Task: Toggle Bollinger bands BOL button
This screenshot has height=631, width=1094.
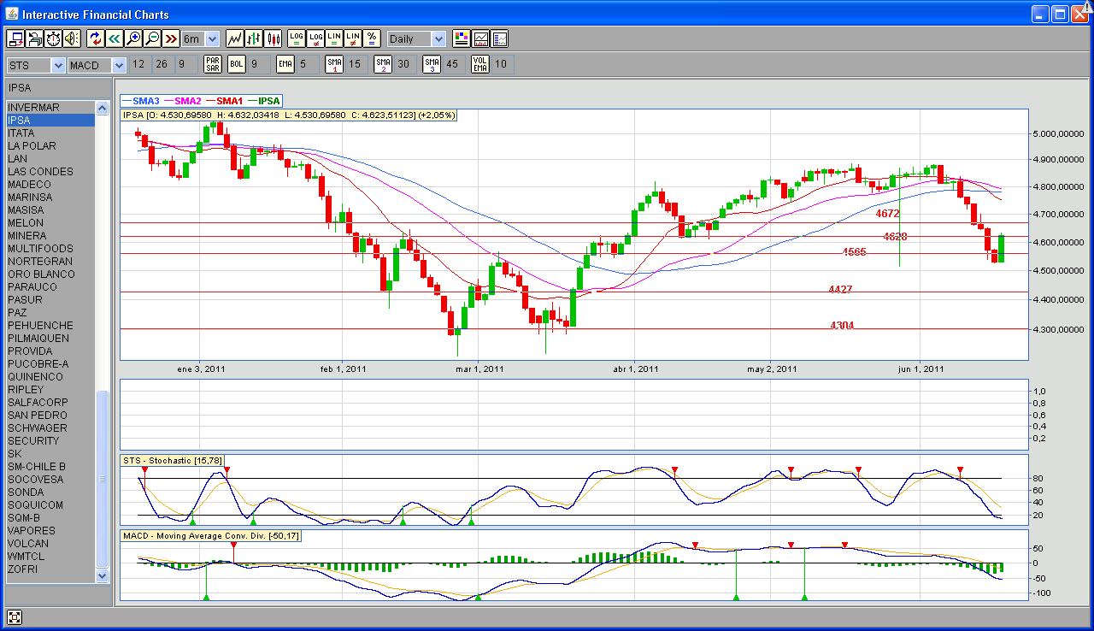Action: (237, 64)
